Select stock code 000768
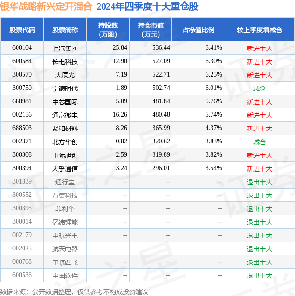295x296 pixels. coord(22,262)
